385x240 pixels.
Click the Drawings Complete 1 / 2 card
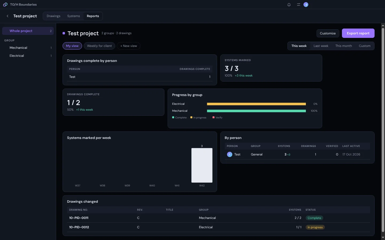[x=113, y=102]
